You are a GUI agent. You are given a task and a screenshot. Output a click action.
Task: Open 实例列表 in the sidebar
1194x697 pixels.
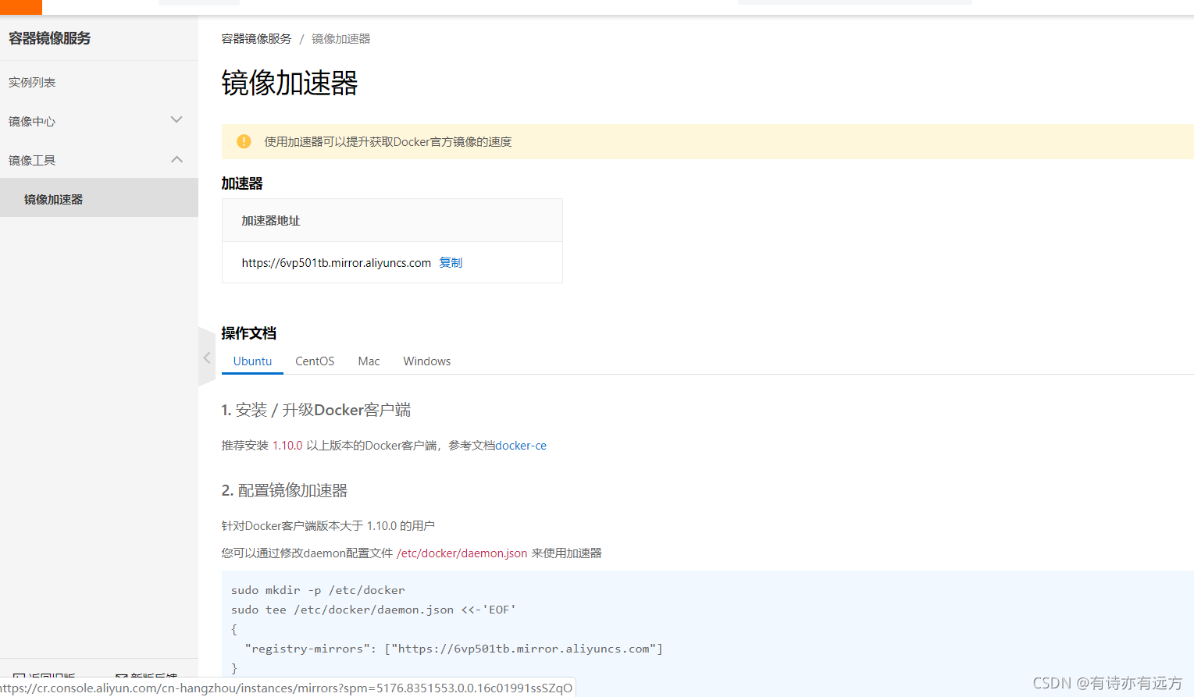click(x=32, y=81)
